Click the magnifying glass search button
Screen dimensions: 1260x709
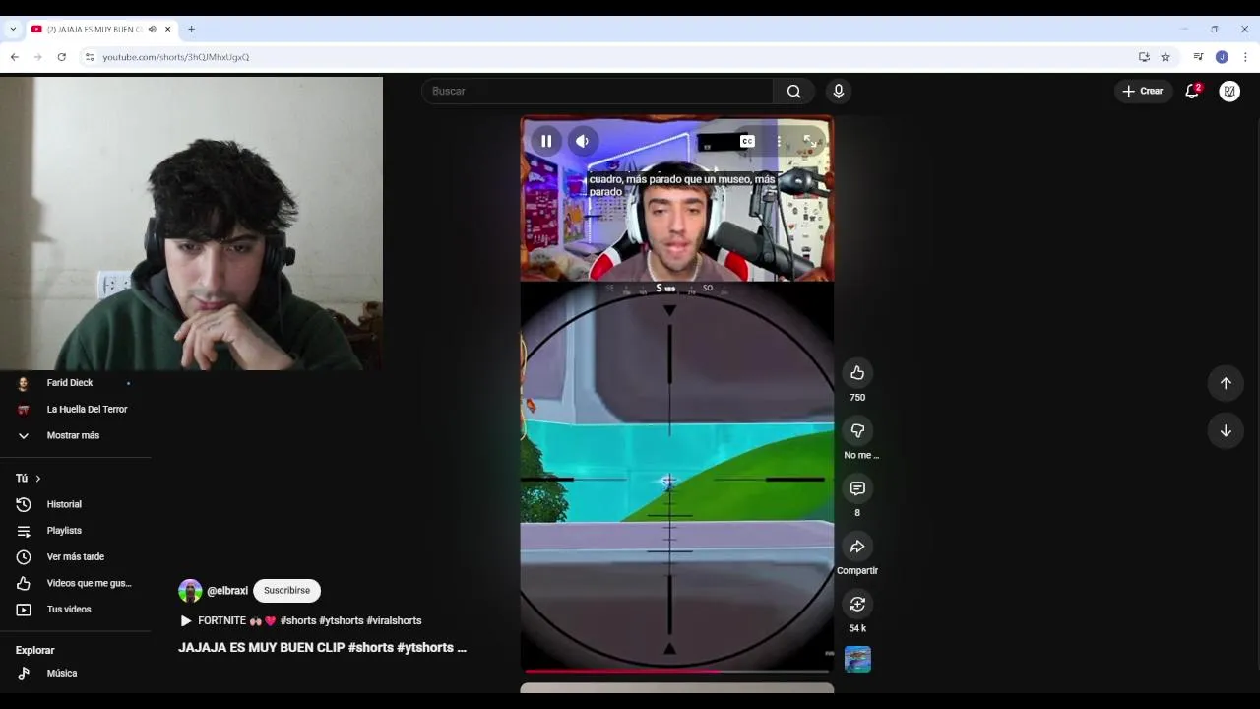(x=793, y=91)
